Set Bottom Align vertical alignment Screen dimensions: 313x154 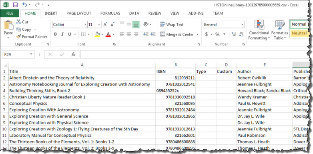(x=136, y=24)
